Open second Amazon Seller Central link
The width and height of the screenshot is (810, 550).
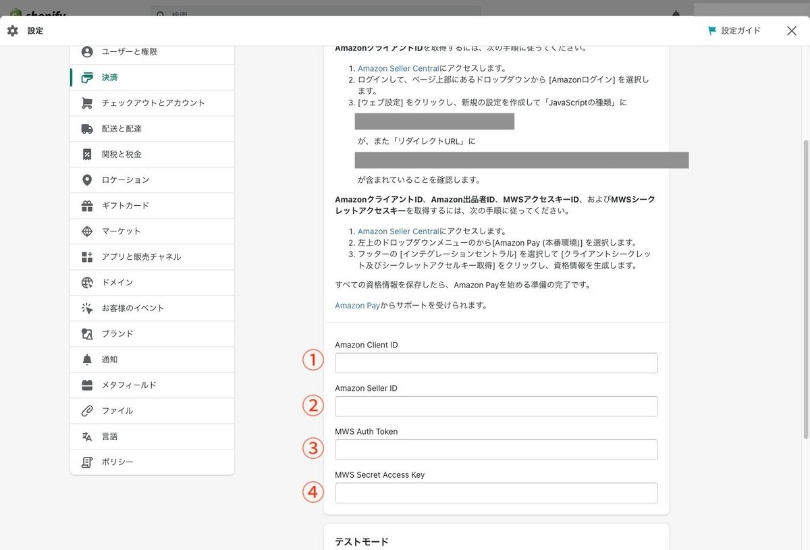[x=398, y=231]
